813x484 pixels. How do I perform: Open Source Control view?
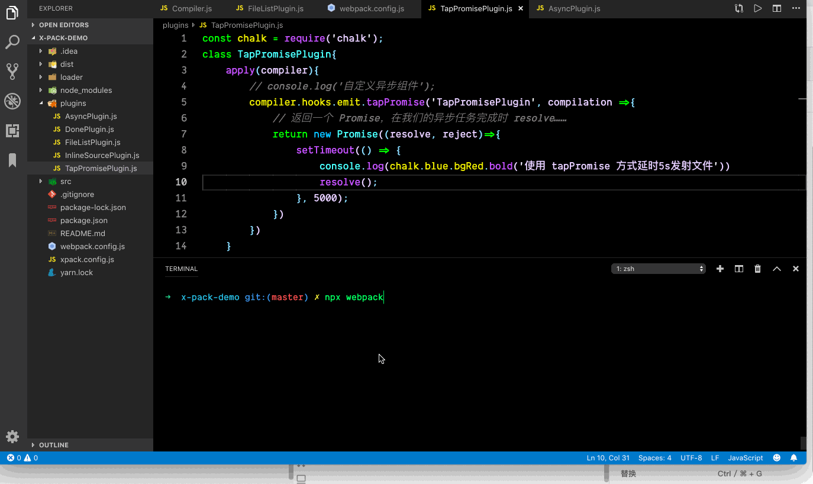(12, 72)
